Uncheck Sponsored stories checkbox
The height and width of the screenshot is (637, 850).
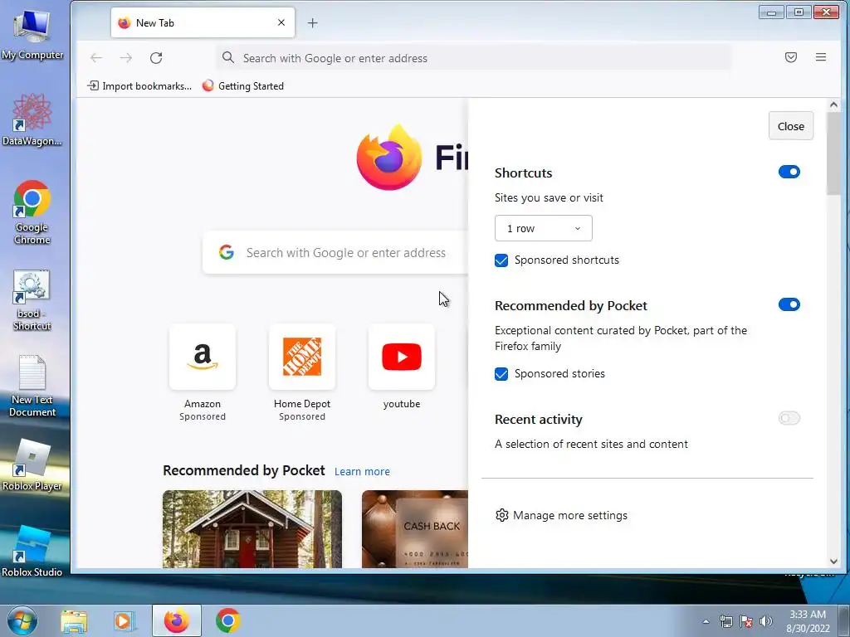(501, 374)
